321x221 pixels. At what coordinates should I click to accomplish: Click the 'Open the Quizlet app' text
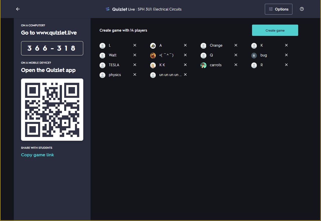48,70
